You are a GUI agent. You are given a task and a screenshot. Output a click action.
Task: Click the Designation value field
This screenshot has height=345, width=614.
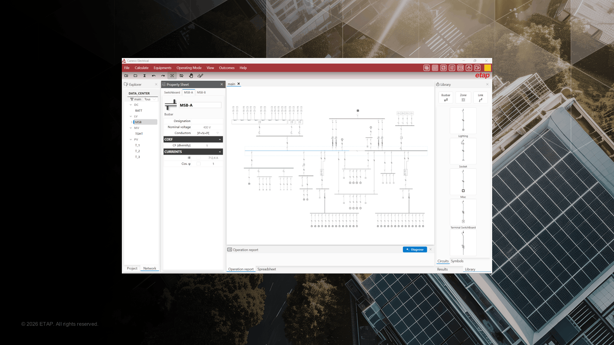tap(207, 121)
